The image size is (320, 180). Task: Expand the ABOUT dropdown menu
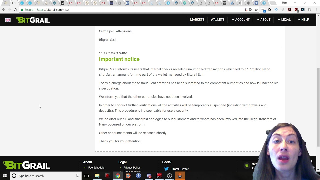pos(264,20)
